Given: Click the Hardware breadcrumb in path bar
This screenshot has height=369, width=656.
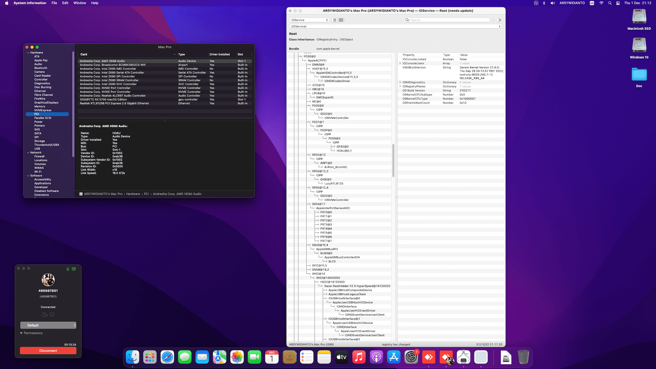Looking at the screenshot, I should click(133, 194).
